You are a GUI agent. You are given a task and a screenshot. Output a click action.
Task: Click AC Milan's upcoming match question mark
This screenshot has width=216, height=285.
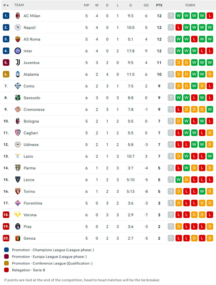pyautogui.click(x=171, y=16)
